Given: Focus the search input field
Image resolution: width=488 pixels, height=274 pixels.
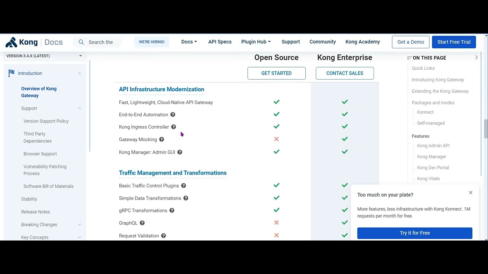Looking at the screenshot, I should pyautogui.click(x=101, y=42).
